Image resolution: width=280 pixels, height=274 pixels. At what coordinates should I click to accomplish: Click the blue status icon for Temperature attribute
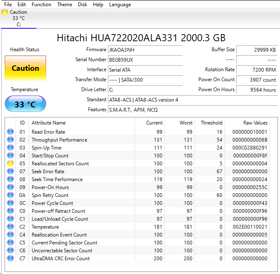tap(10, 227)
